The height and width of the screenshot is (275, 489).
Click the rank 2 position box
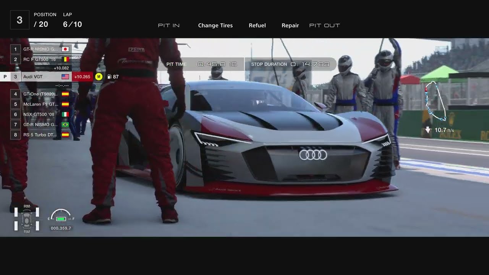coord(15,60)
